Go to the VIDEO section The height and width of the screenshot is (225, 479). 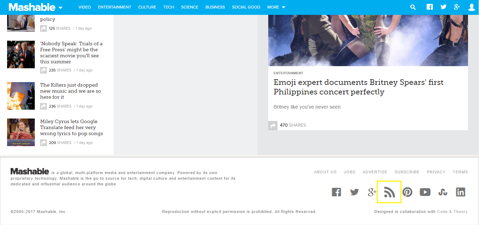pyautogui.click(x=84, y=7)
